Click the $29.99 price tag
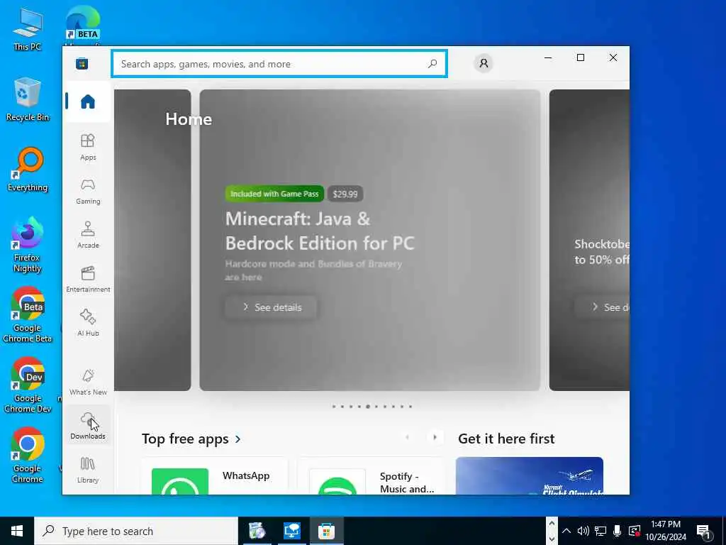This screenshot has height=545, width=726. click(x=345, y=194)
